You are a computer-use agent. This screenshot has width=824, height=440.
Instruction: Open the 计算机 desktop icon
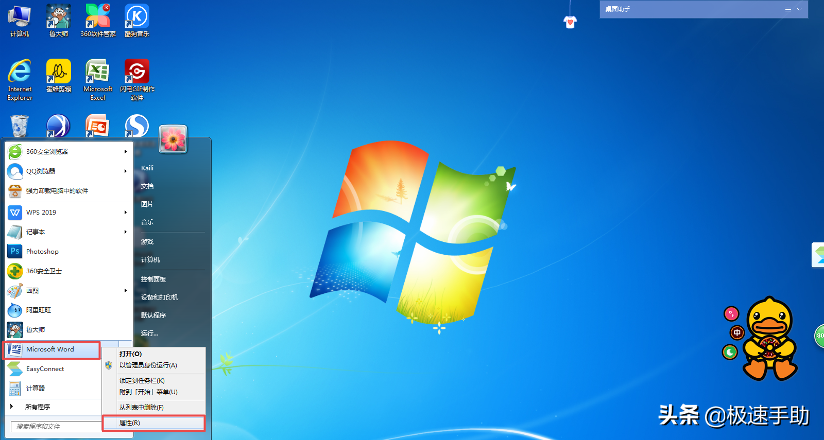[x=20, y=21]
